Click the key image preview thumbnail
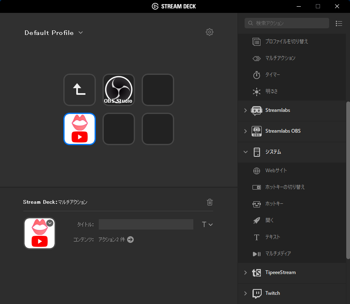350x304 pixels. (x=40, y=233)
